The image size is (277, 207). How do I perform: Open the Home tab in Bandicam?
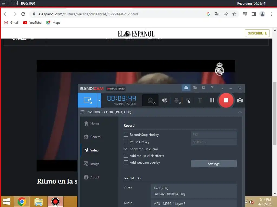click(x=91, y=123)
